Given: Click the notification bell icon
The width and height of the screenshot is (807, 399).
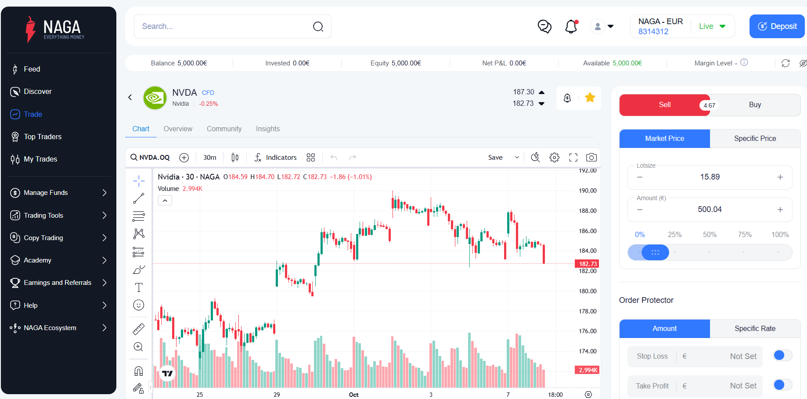Looking at the screenshot, I should pyautogui.click(x=571, y=27).
